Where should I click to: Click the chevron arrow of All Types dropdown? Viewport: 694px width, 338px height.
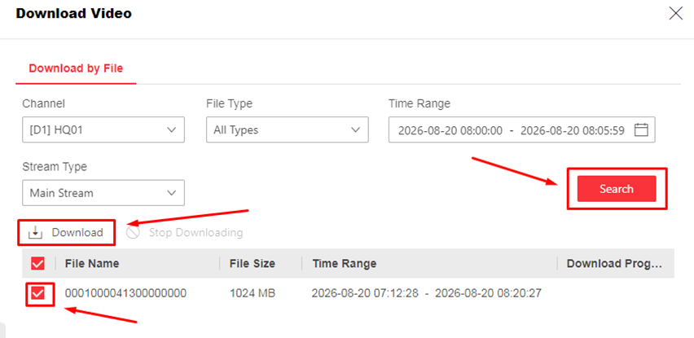pyautogui.click(x=355, y=130)
